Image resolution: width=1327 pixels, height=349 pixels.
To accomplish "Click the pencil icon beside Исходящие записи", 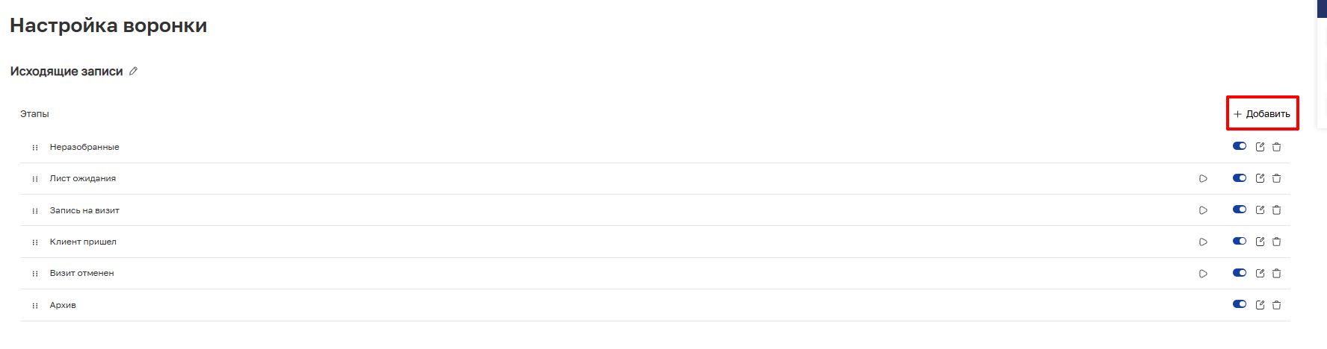I will (134, 72).
